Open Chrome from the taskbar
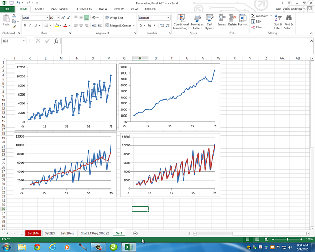The width and height of the screenshot is (315, 252). pos(37,247)
